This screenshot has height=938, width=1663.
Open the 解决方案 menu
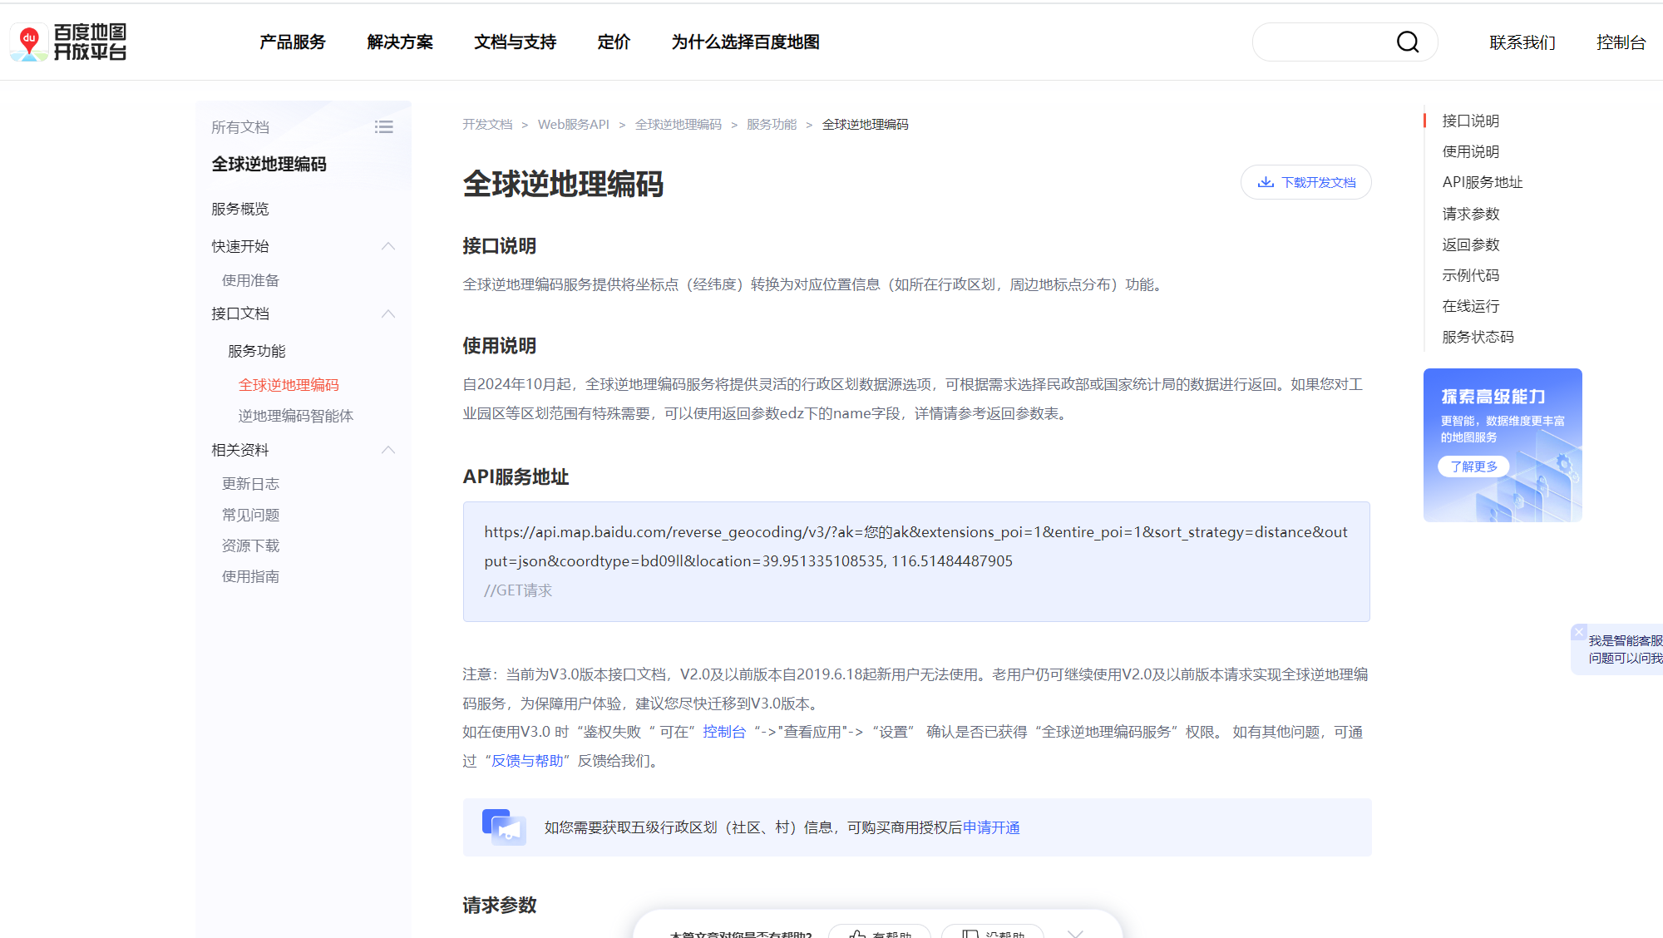click(400, 42)
